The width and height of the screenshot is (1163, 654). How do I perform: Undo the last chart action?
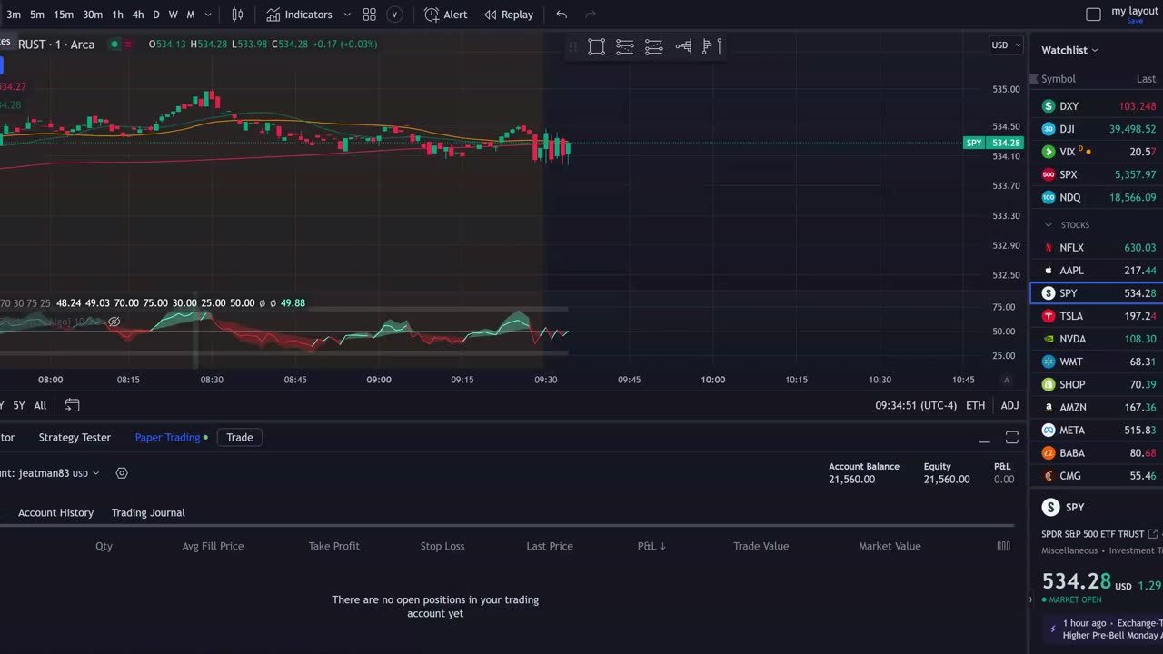[x=562, y=15]
